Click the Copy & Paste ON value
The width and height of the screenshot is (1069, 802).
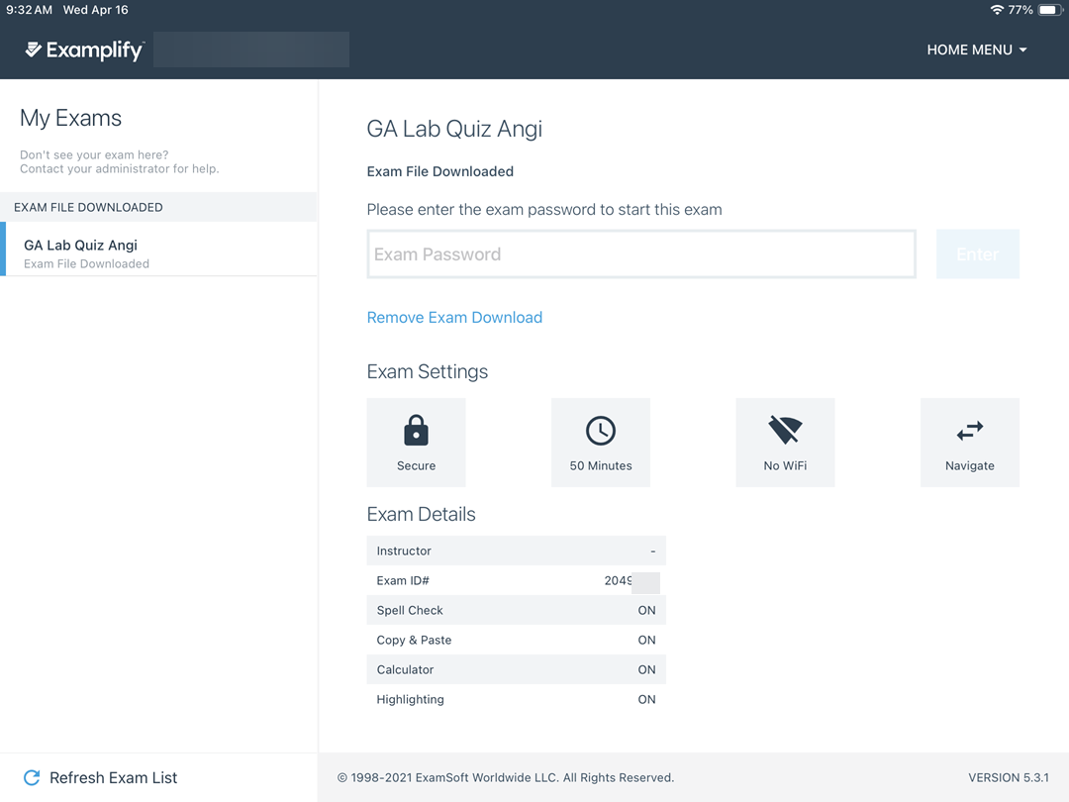pos(646,640)
